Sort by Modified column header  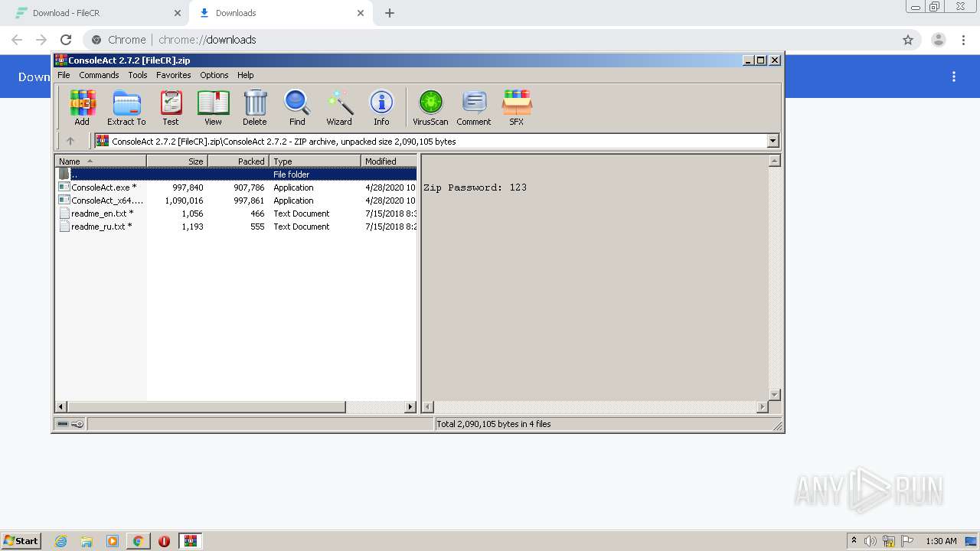coord(389,161)
